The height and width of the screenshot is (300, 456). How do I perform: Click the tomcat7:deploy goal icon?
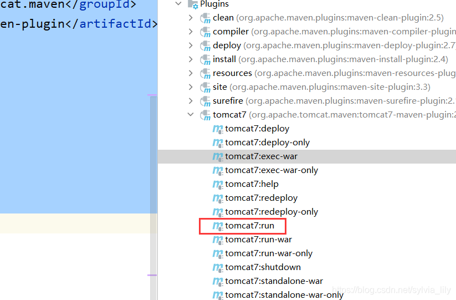(218, 129)
